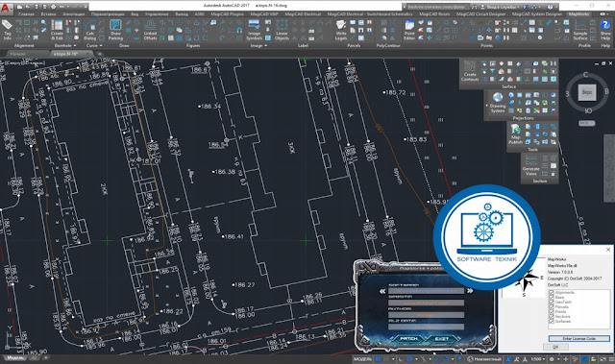Start the Sample Surface profile tool
Image resolution: width=615 pixels, height=364 pixels.
[x=580, y=30]
